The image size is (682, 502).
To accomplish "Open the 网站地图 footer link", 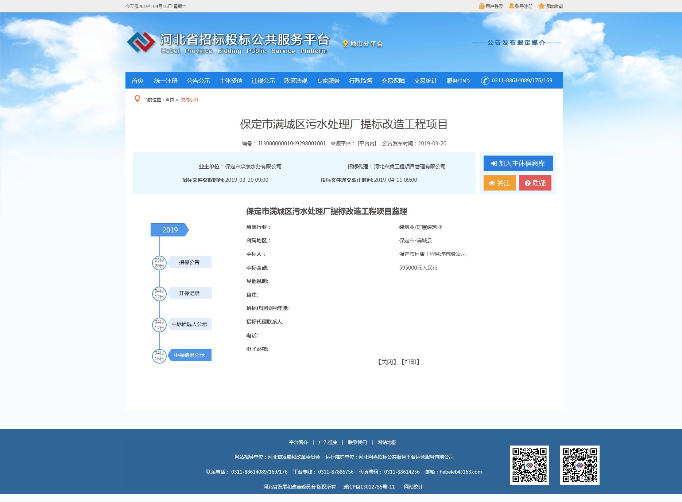I will 387,442.
